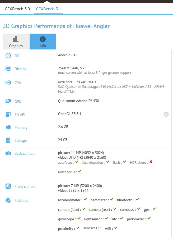Click the flash check mark
Screen dimensions: 173x237
pos(125,162)
